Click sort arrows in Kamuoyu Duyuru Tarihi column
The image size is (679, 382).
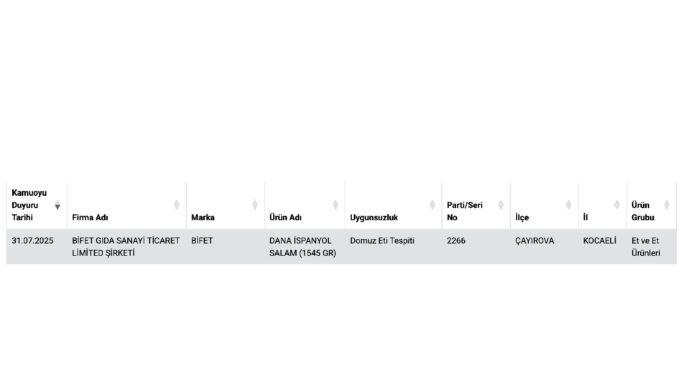tap(57, 205)
